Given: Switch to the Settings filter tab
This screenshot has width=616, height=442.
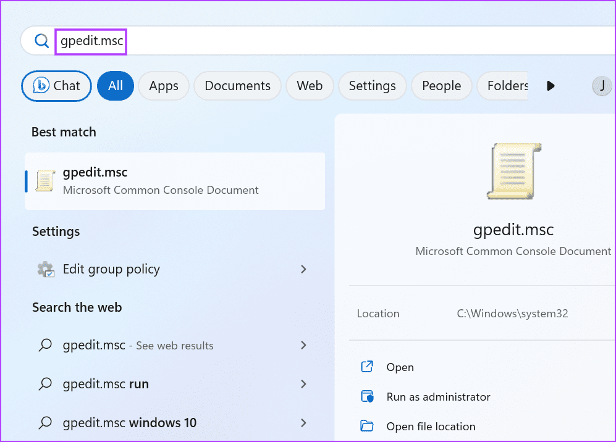Looking at the screenshot, I should point(372,86).
